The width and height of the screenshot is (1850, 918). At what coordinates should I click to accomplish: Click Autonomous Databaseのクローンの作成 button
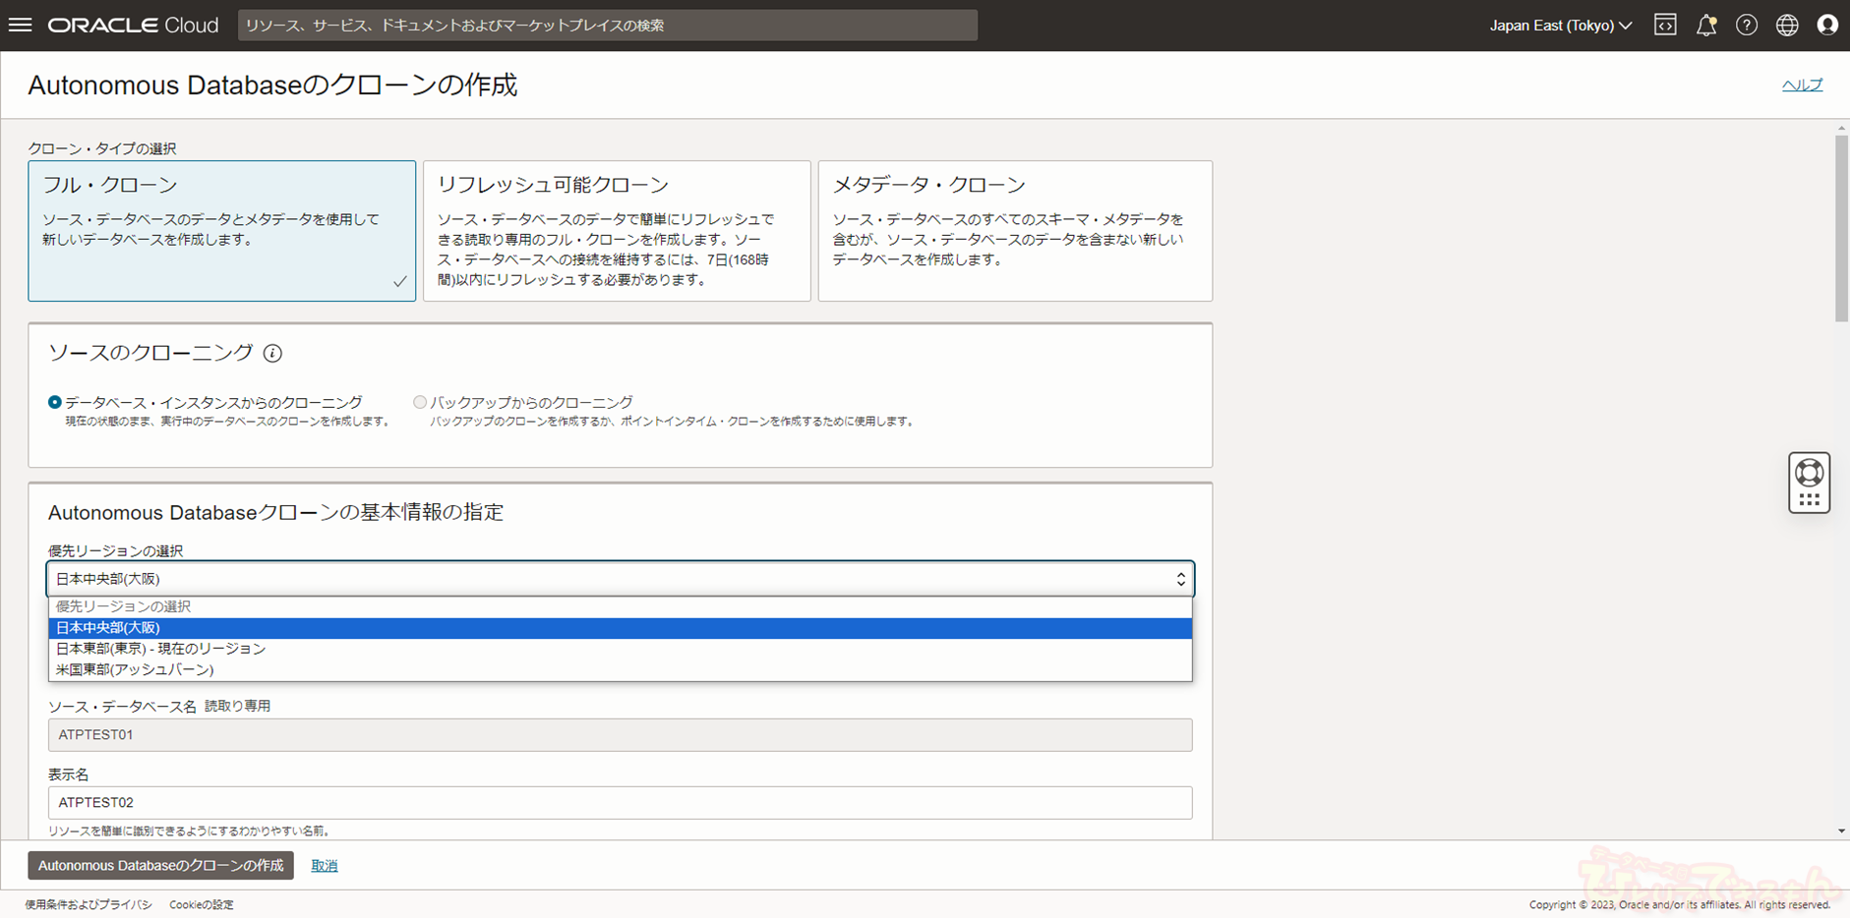pos(160,865)
